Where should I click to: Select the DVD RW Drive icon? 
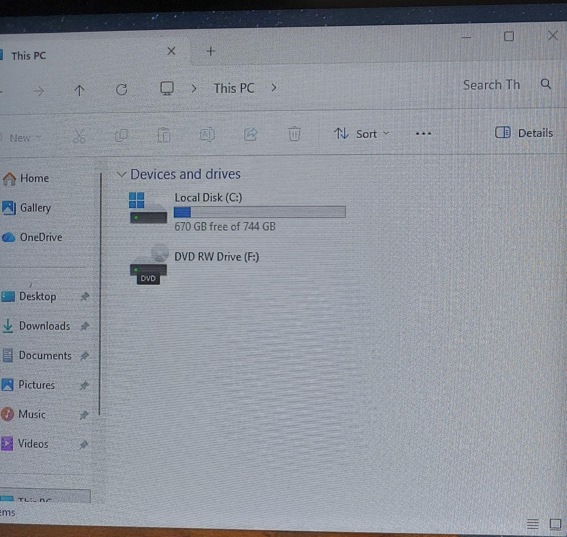pos(148,265)
